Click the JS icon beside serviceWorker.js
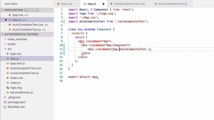The image size is (214, 120). [8, 93]
